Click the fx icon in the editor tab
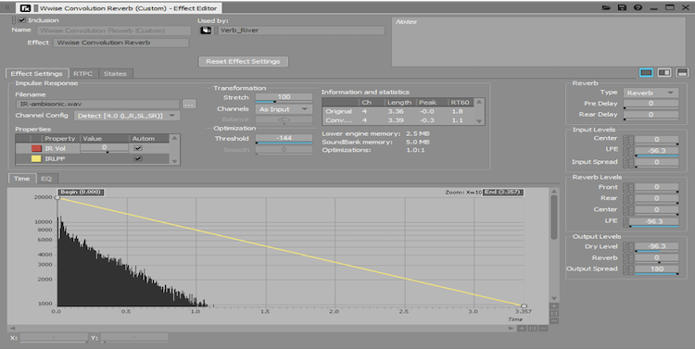This screenshot has width=695, height=349. click(x=26, y=8)
